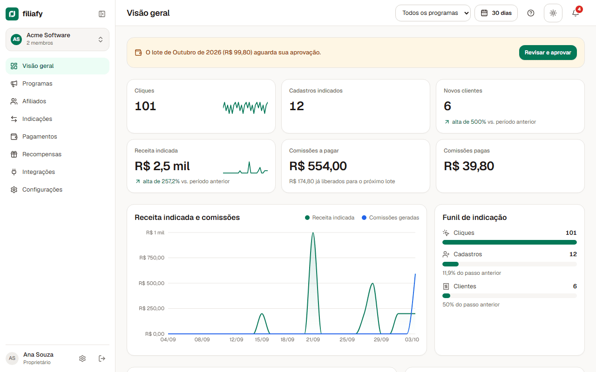The width and height of the screenshot is (596, 372).
Task: Open Integrações in the sidebar
Action: click(x=57, y=172)
